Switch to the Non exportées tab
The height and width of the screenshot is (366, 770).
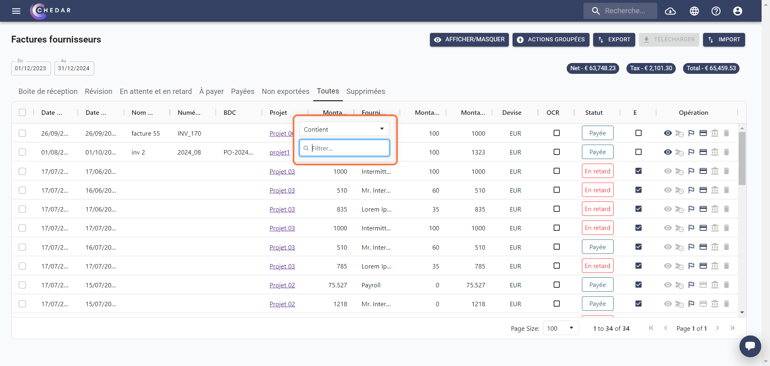coord(286,91)
